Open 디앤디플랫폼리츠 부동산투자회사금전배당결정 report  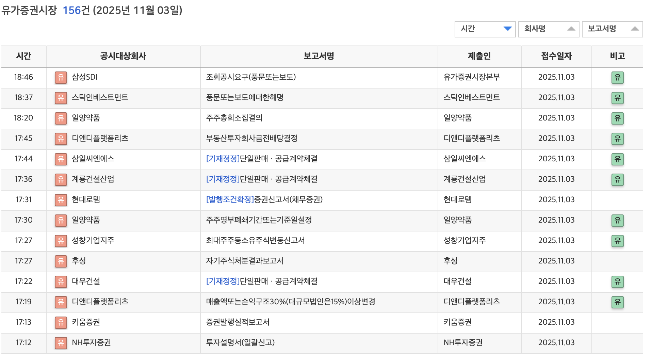252,139
